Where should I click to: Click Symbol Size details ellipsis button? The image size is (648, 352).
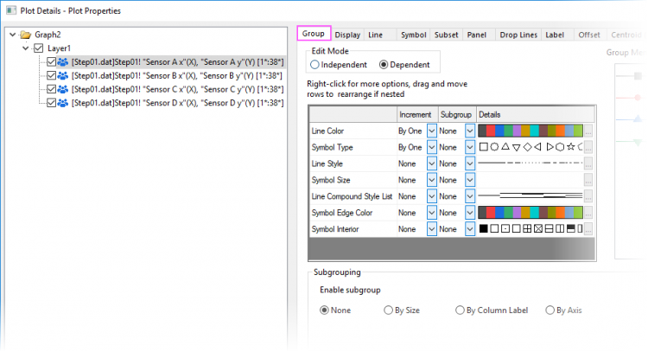[588, 180]
